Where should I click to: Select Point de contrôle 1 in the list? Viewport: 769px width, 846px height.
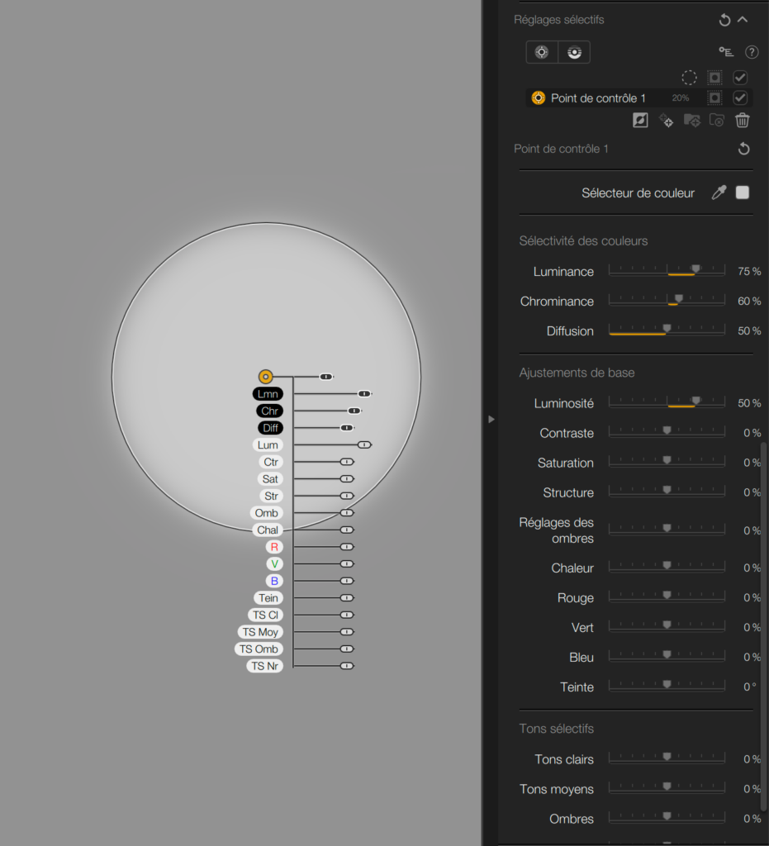639,98
